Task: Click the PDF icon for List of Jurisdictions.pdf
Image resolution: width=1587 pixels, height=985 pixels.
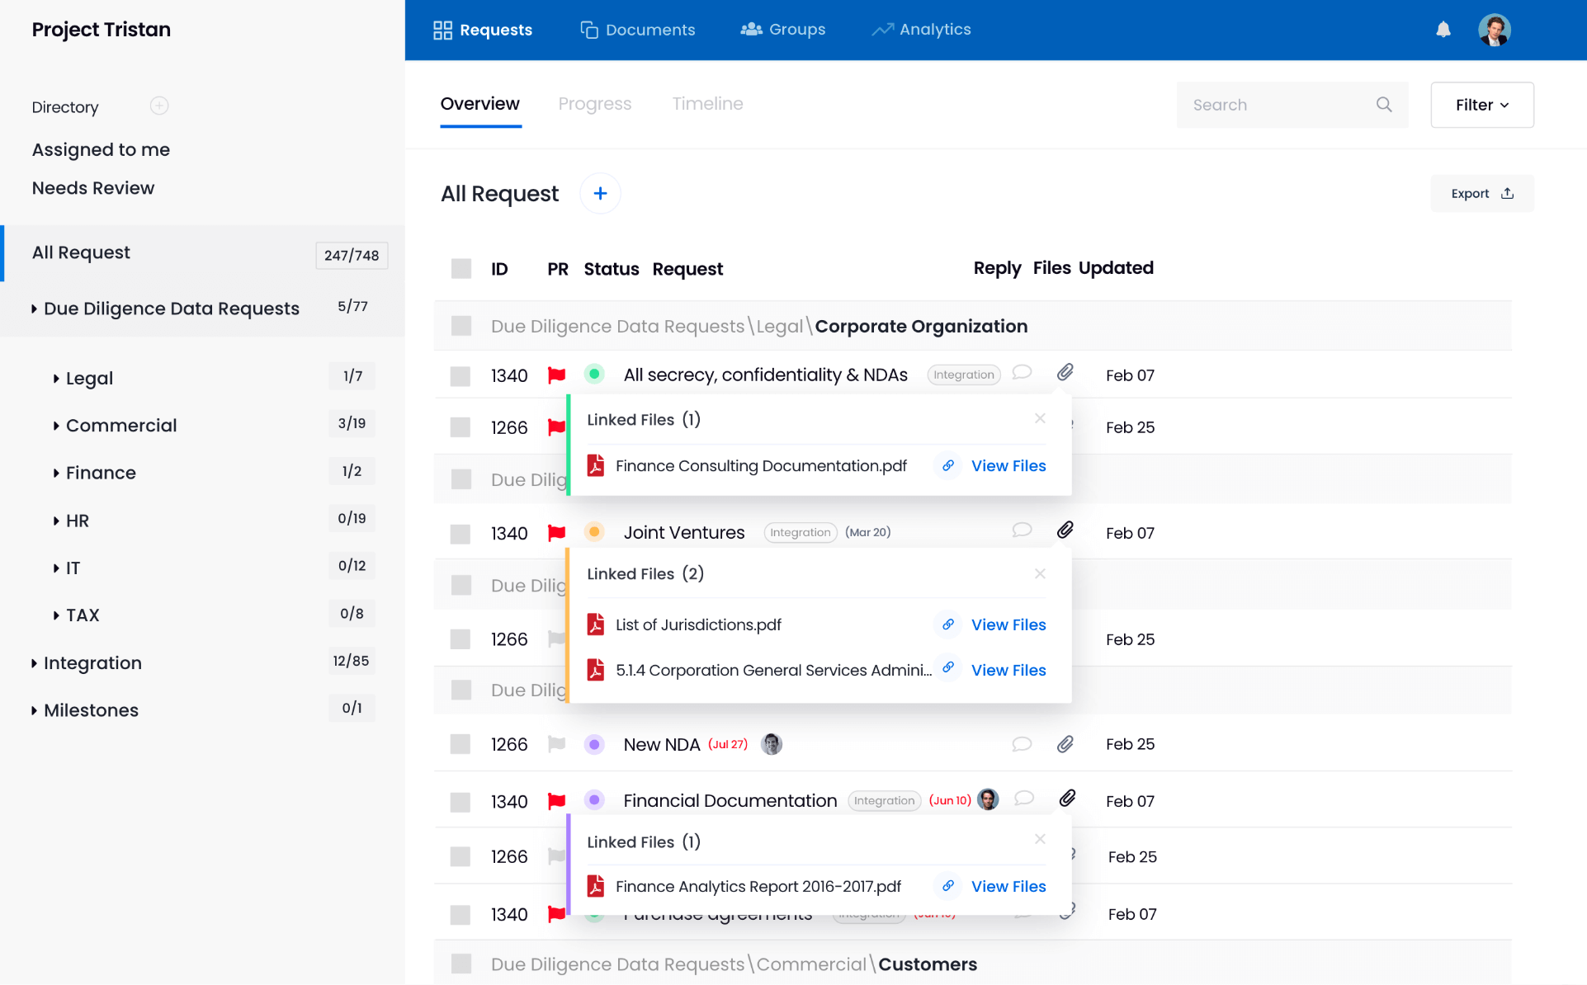Action: [595, 624]
